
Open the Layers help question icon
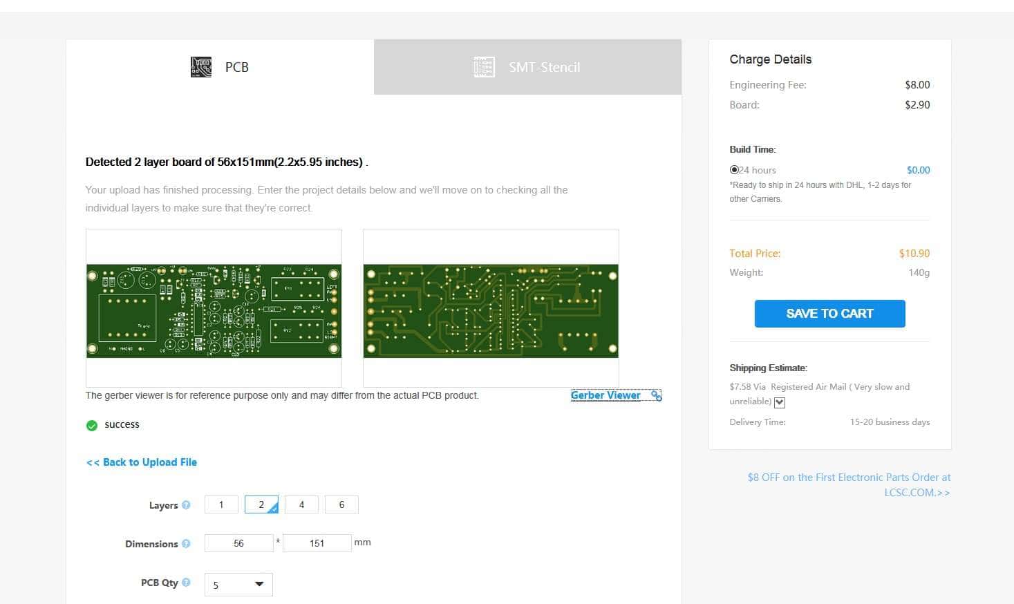pyautogui.click(x=186, y=504)
